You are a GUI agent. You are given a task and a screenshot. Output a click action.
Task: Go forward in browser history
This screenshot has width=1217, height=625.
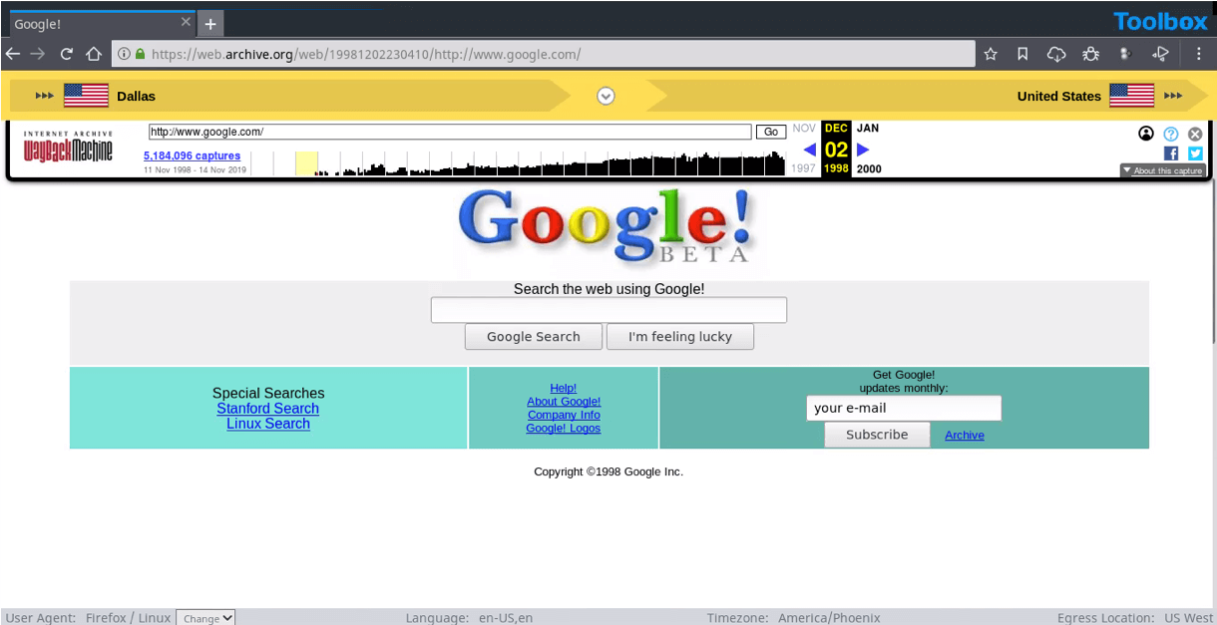[x=38, y=54]
